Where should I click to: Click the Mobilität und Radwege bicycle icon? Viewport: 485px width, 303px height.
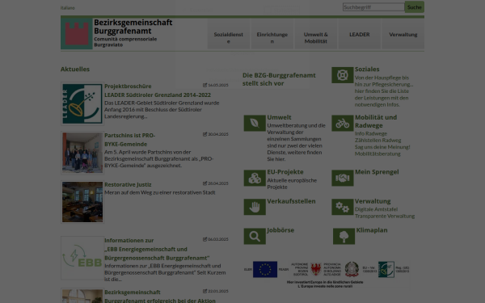(343, 123)
